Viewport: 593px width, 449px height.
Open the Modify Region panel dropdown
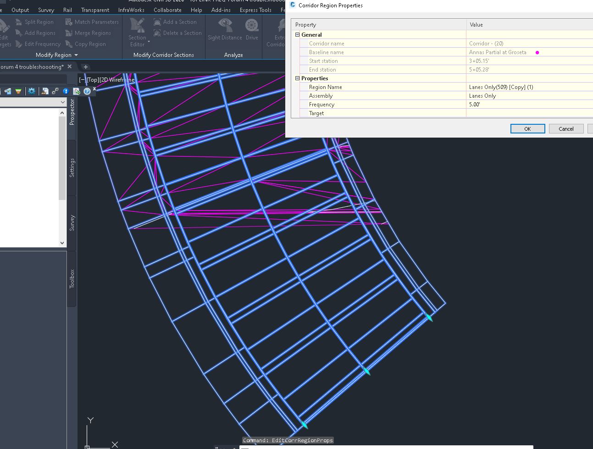[x=76, y=55]
